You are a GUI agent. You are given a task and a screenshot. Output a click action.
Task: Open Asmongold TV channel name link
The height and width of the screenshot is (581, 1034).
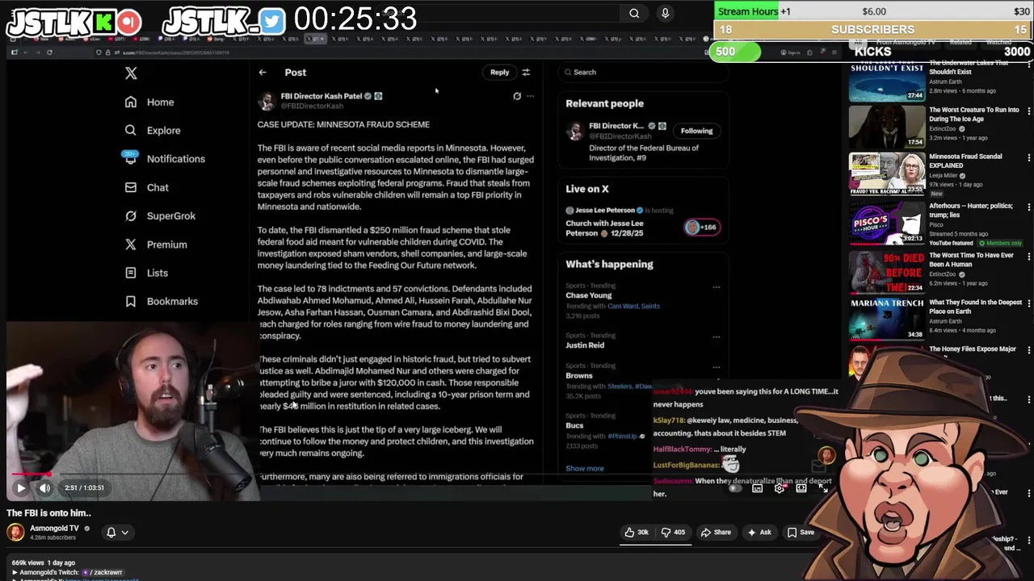pos(54,529)
